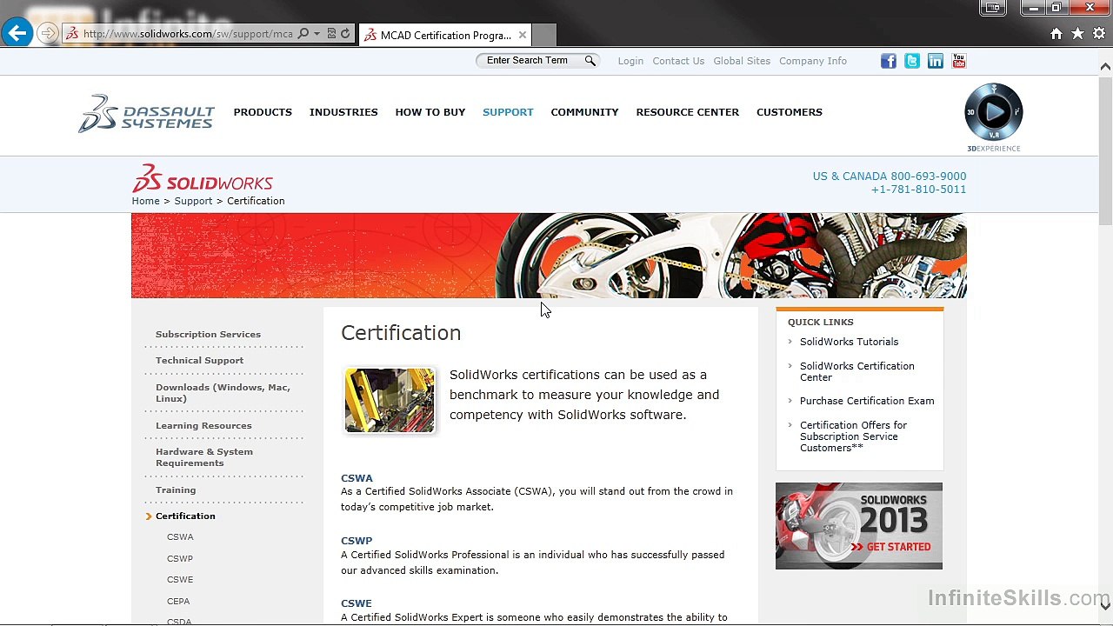Click the SolidWorks logo
Viewport: 1113px width, 626px height.
coord(203,178)
